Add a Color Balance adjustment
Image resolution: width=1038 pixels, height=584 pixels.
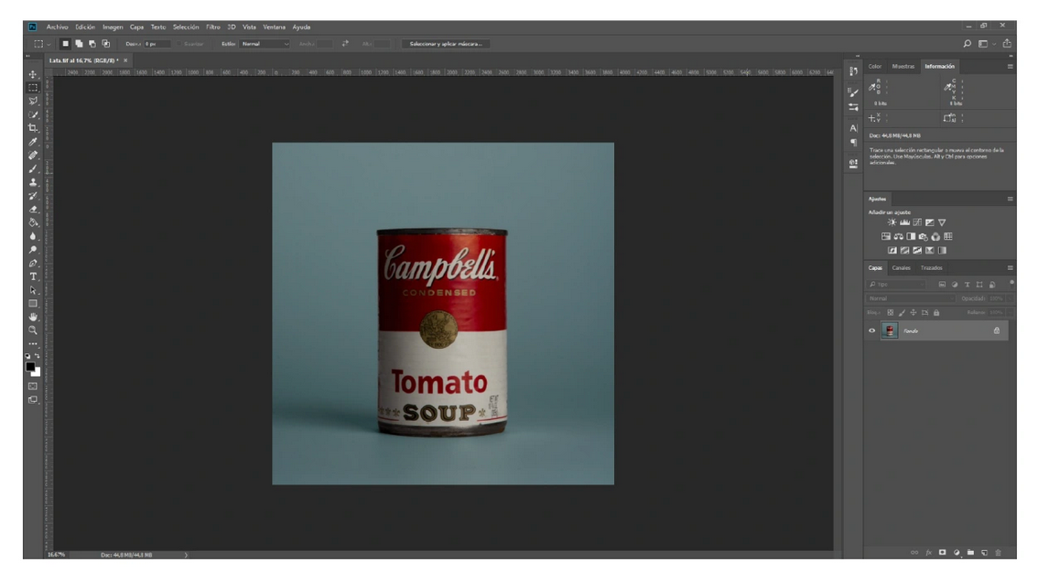(x=898, y=236)
